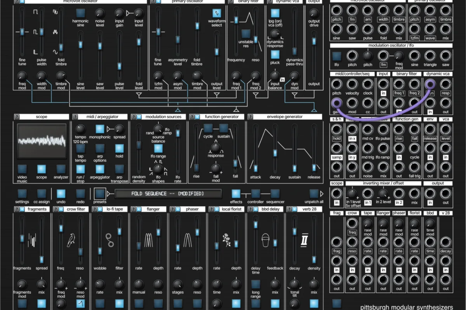This screenshot has width=466, height=310.
Task: Click the bbd time mod knob jack
Action: 430,223
